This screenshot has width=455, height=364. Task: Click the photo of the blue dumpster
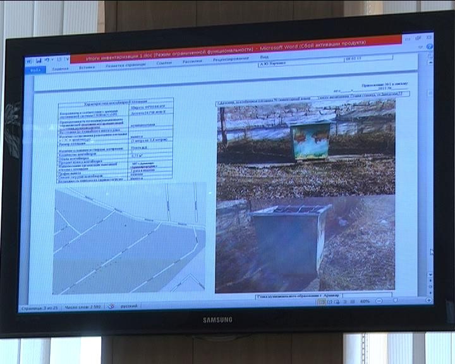[305, 243]
